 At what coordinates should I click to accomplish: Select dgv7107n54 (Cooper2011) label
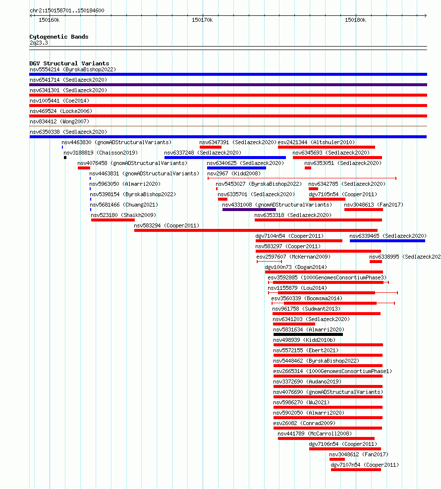pyautogui.click(x=365, y=465)
